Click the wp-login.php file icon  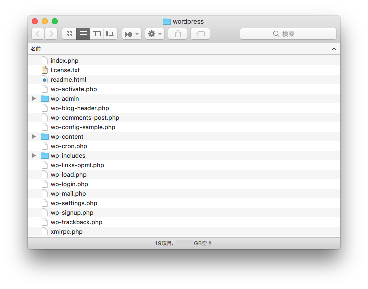click(44, 184)
